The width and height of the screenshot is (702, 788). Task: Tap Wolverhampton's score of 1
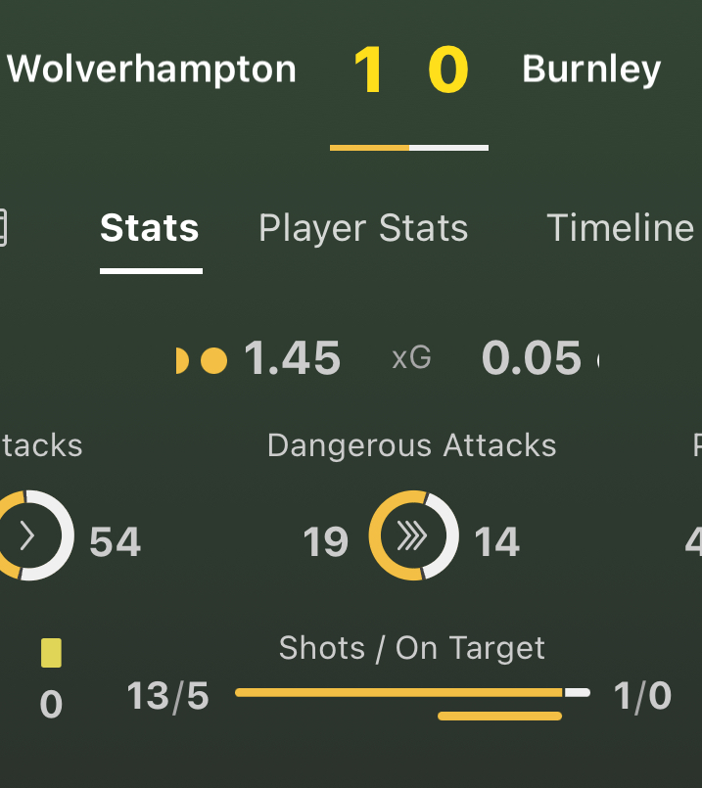coord(368,70)
